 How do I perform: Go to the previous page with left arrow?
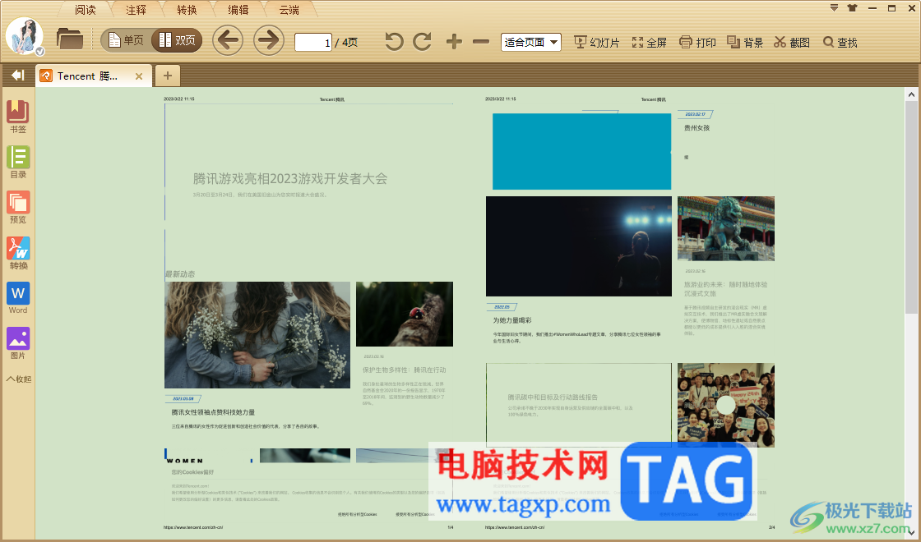coord(228,40)
